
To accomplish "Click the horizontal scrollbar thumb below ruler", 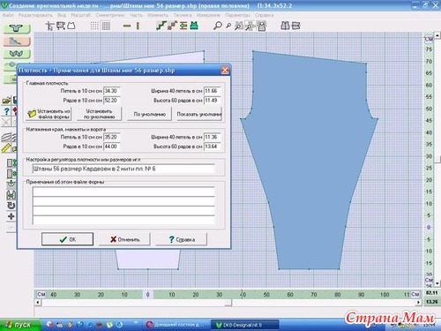I will [136, 303].
